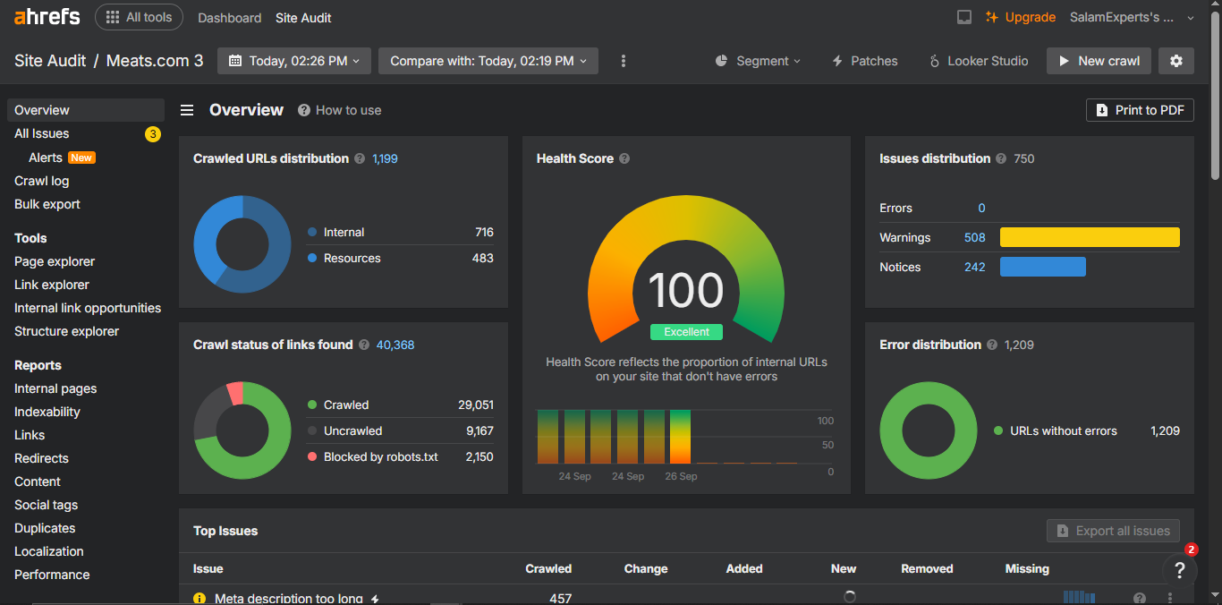Click the yellow Warnings bar
Image resolution: width=1222 pixels, height=605 pixels.
point(1090,237)
